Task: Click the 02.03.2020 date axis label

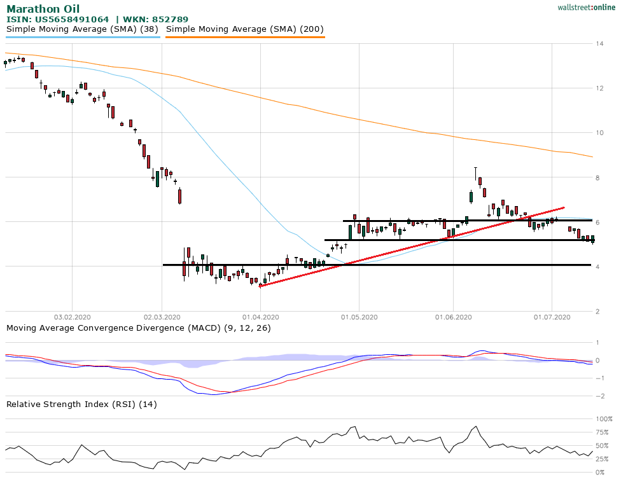Action: pos(162,317)
